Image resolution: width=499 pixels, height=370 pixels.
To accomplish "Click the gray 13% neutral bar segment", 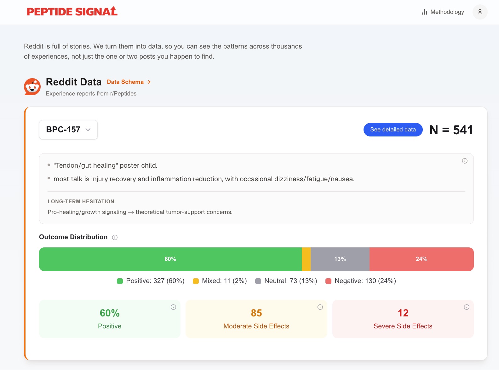I will pyautogui.click(x=340, y=259).
